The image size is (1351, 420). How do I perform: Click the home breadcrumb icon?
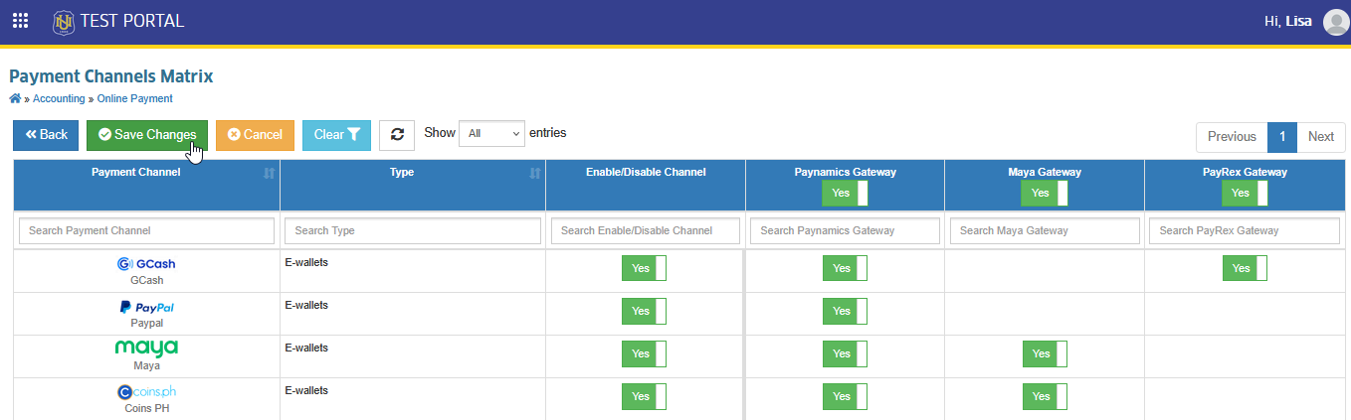click(x=15, y=98)
